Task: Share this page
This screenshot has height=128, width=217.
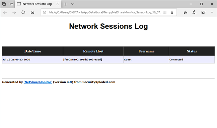Action: pyautogui.click(x=203, y=12)
